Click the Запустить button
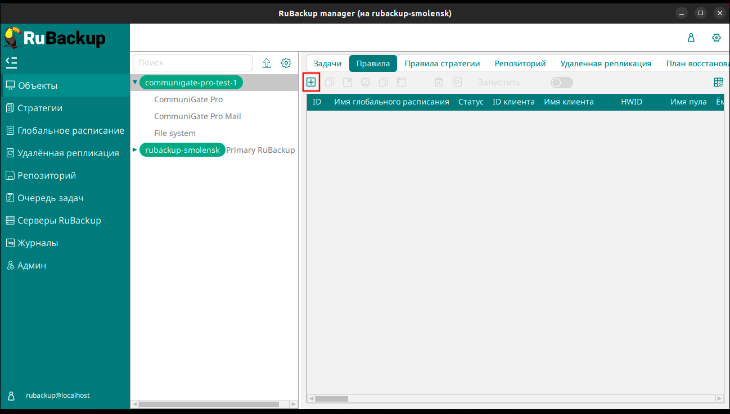730x414 pixels. coord(499,83)
